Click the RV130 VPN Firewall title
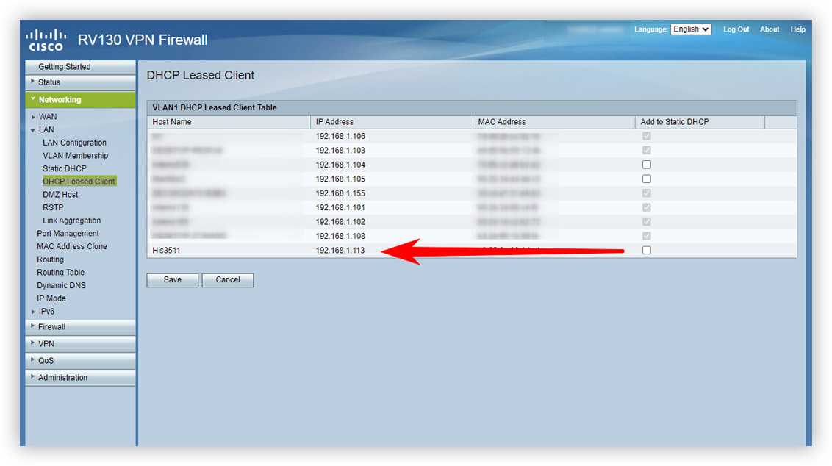832x466 pixels. point(142,40)
